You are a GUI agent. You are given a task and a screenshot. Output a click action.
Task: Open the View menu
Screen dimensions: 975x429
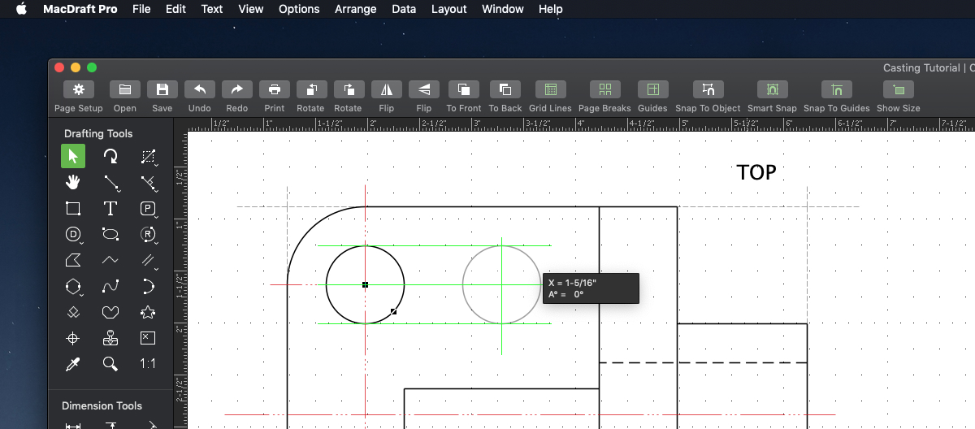coord(251,9)
